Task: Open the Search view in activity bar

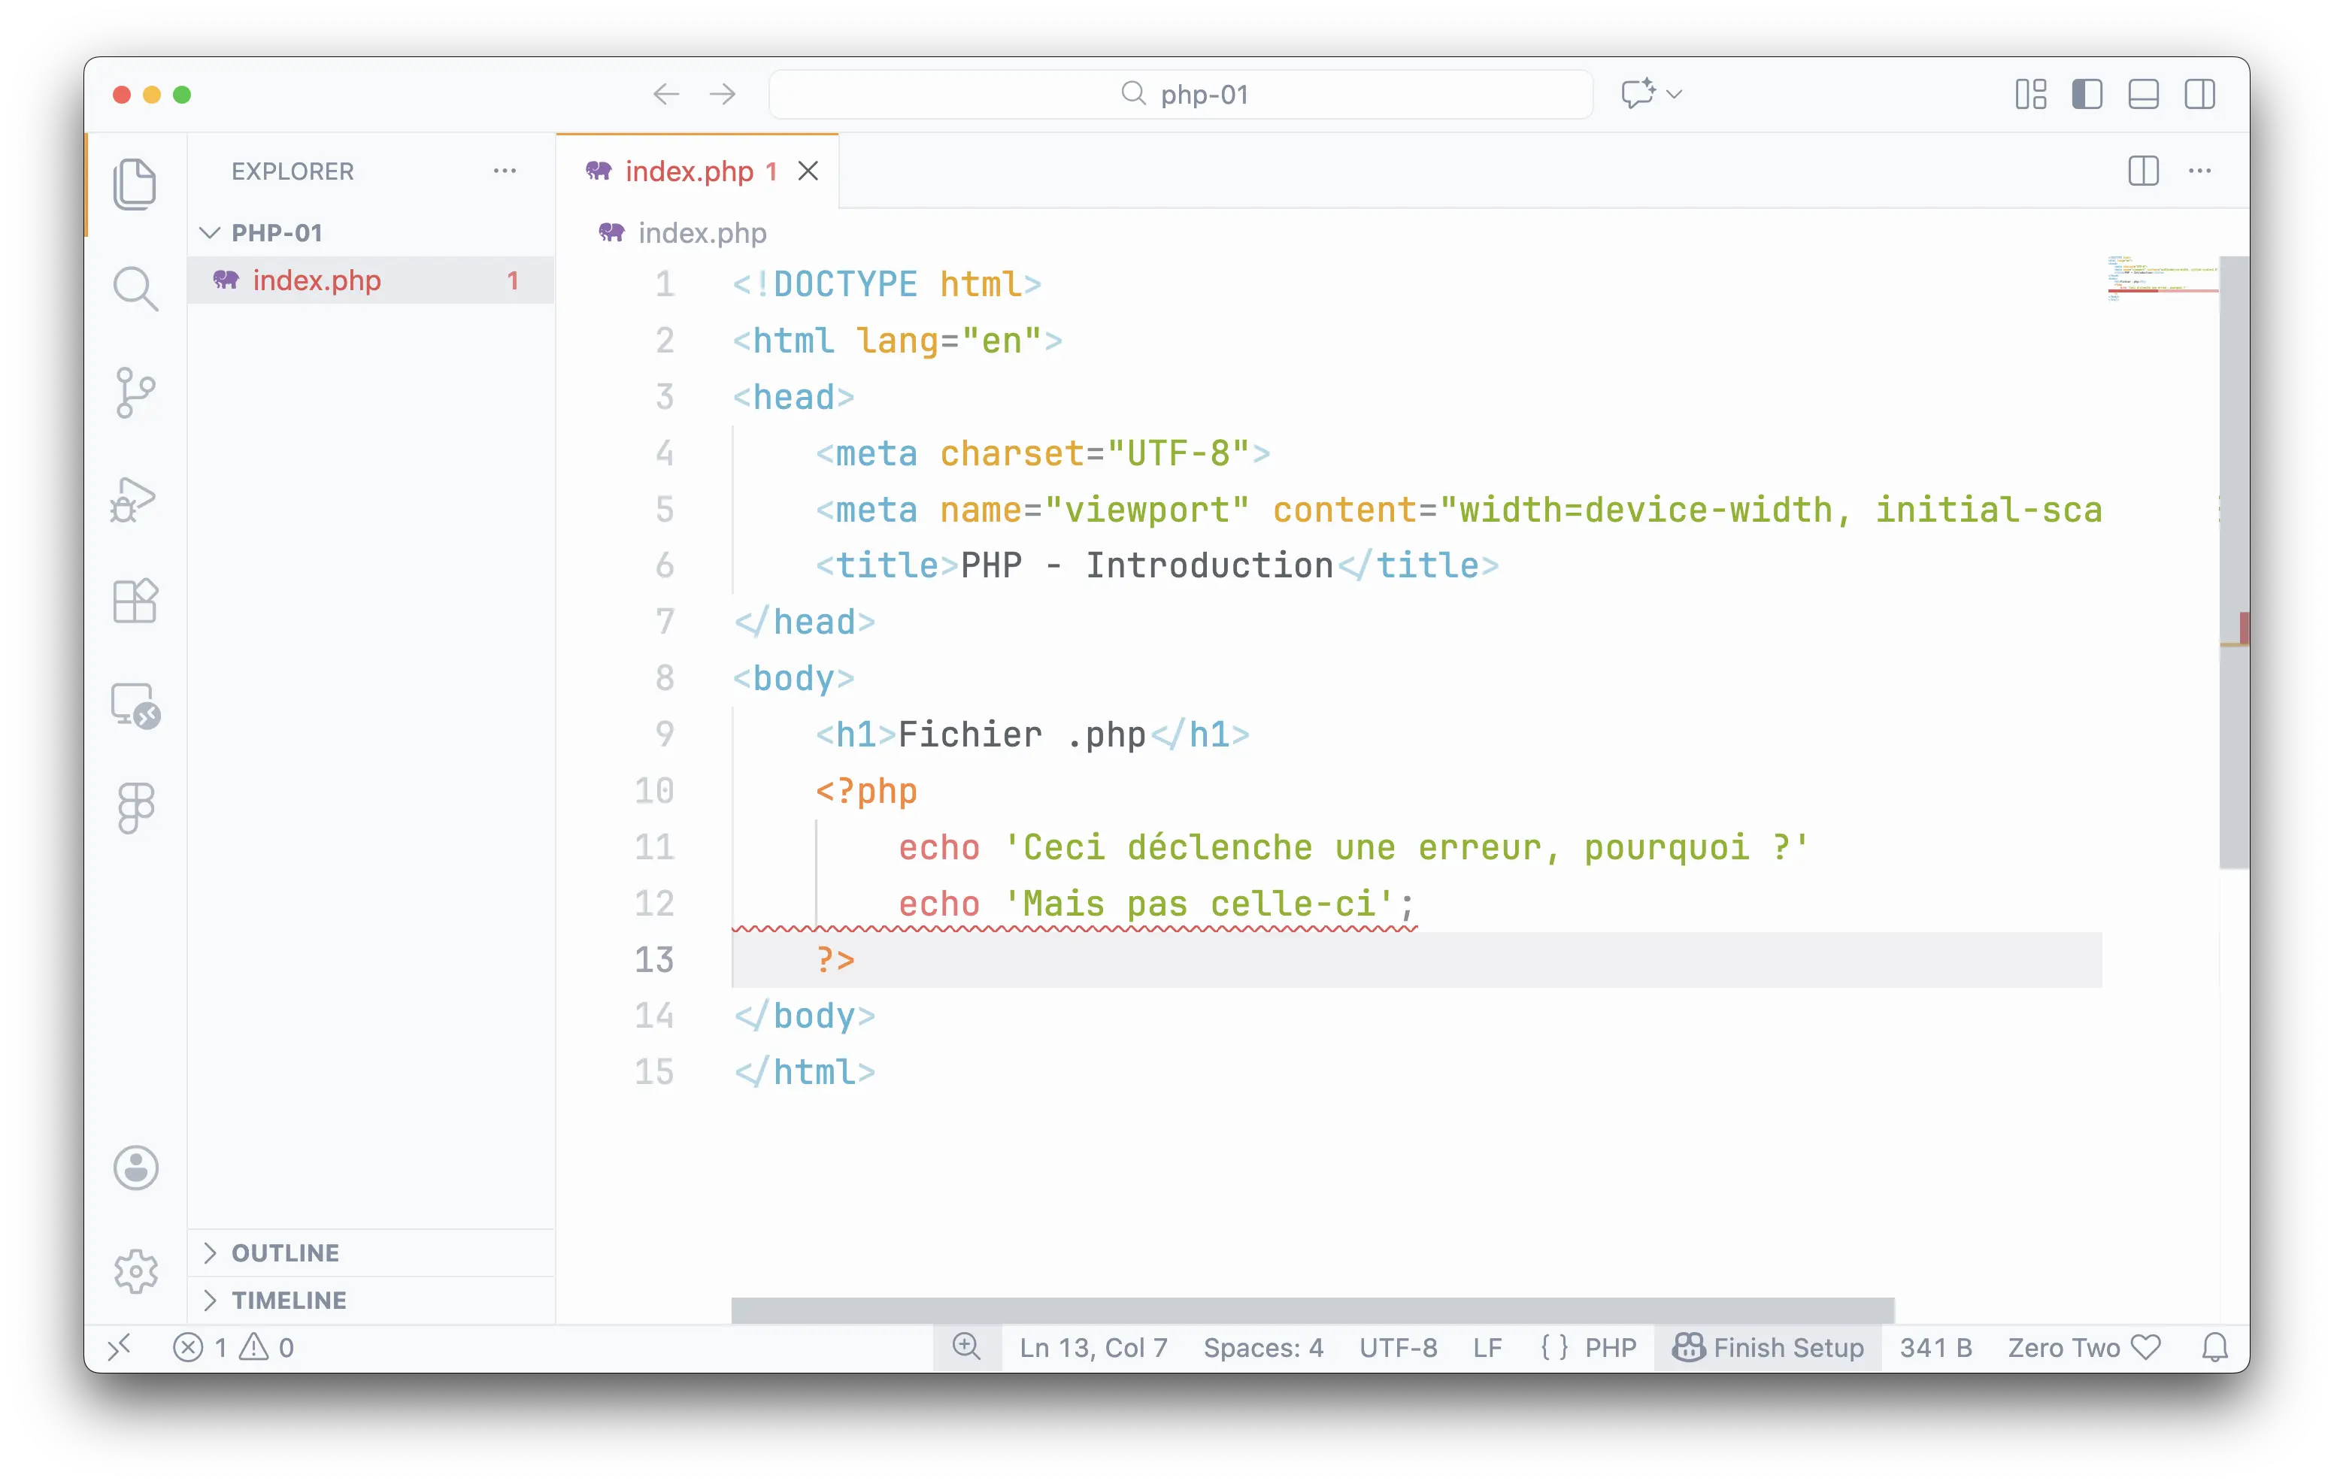Action: pyautogui.click(x=135, y=289)
